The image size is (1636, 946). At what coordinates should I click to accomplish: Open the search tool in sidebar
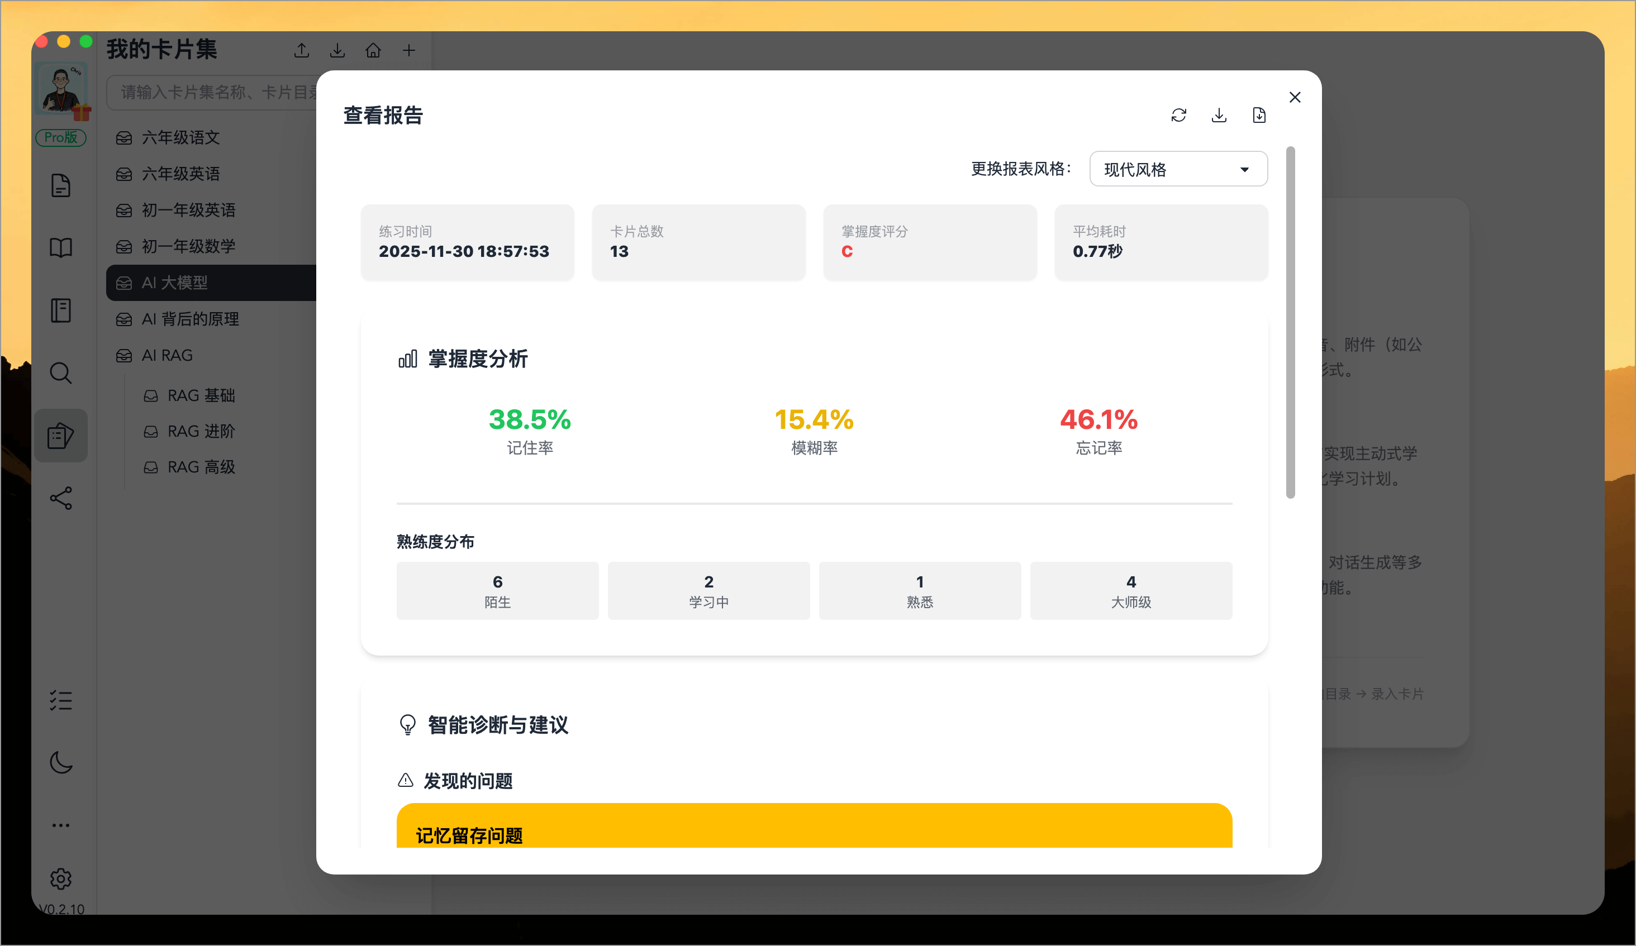coord(60,372)
